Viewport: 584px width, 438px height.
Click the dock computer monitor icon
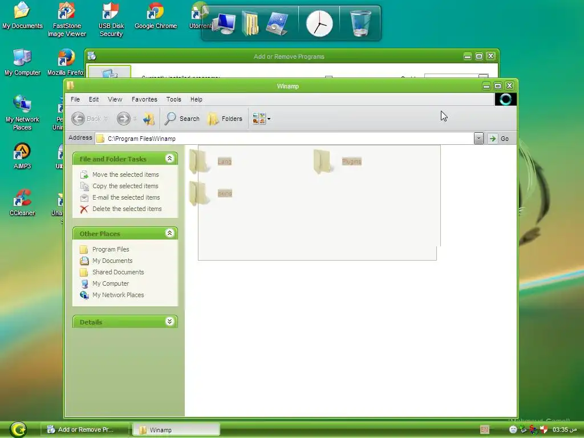click(x=225, y=23)
